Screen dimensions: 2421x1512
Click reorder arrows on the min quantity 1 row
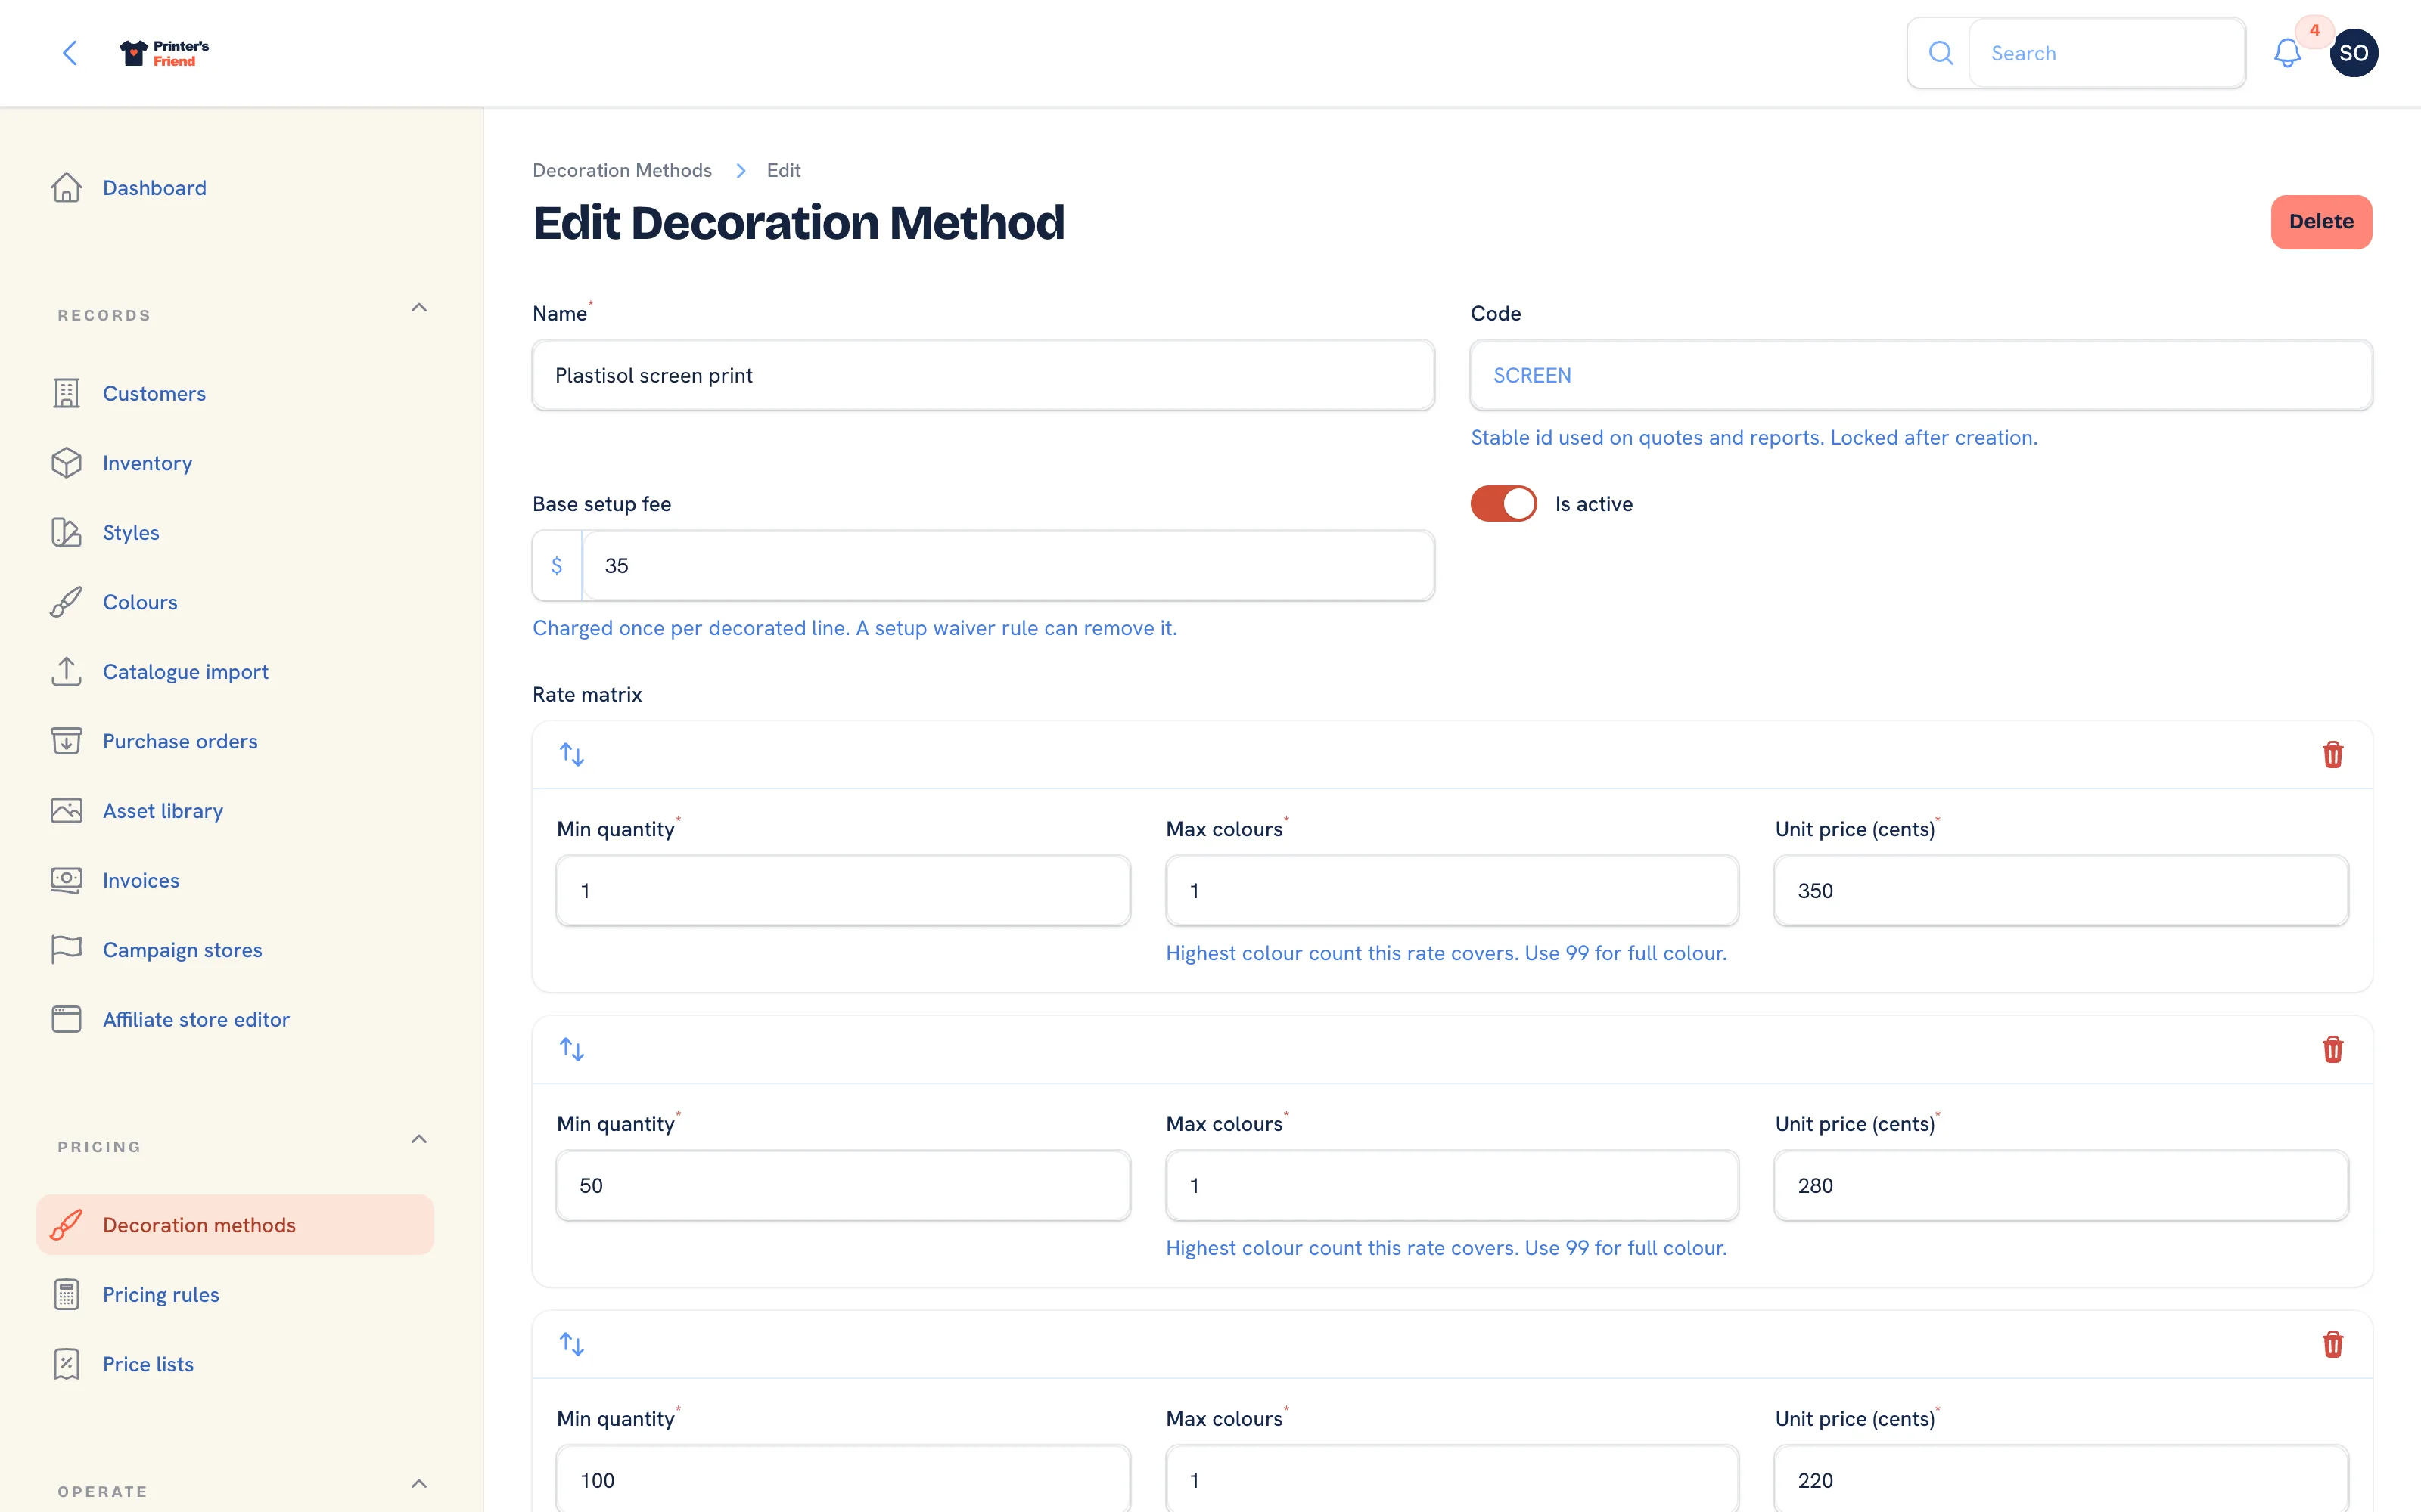click(x=571, y=754)
